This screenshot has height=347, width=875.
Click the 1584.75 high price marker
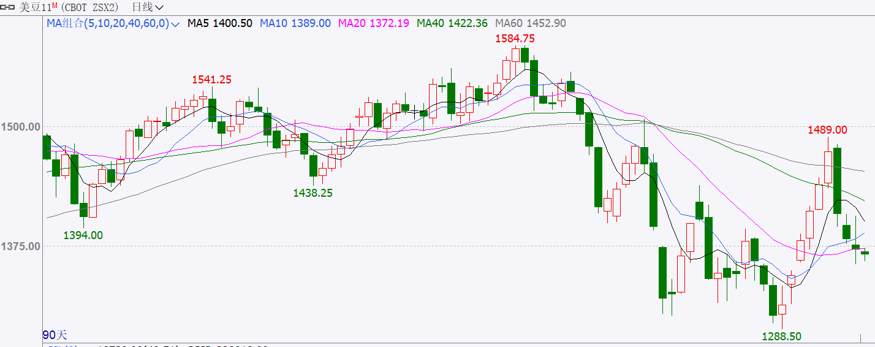pos(515,39)
